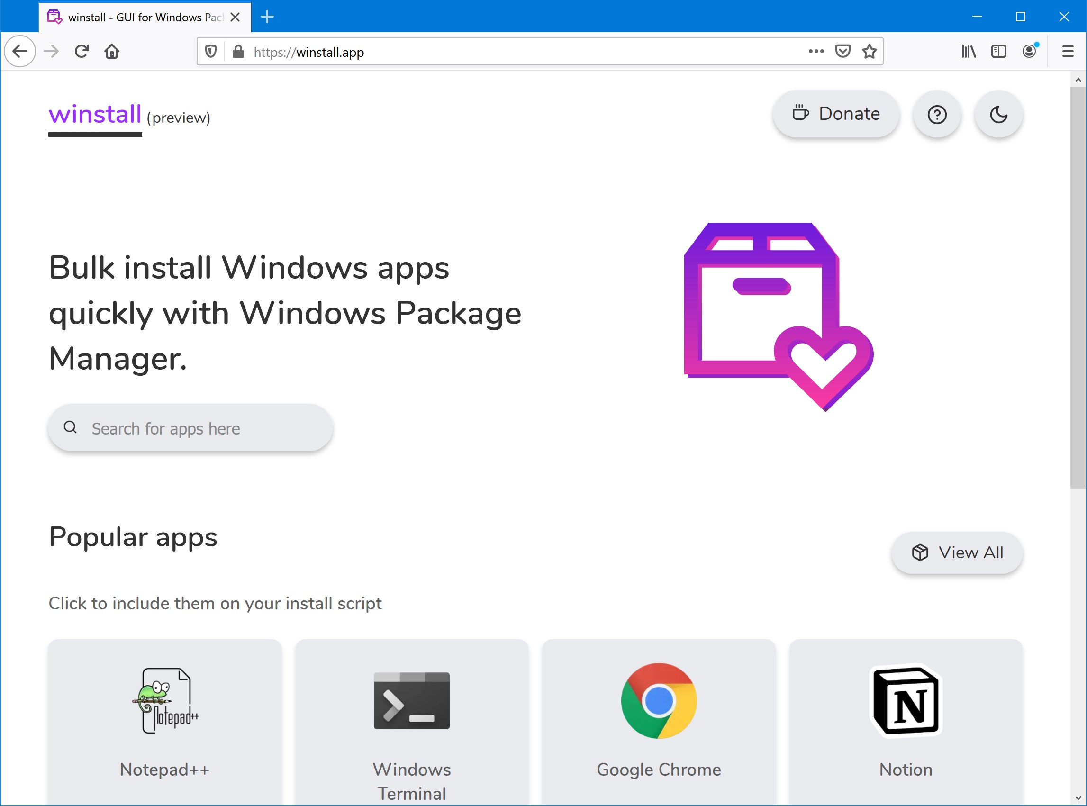Click the browser Forward arrow button
This screenshot has width=1087, height=806.
(51, 51)
